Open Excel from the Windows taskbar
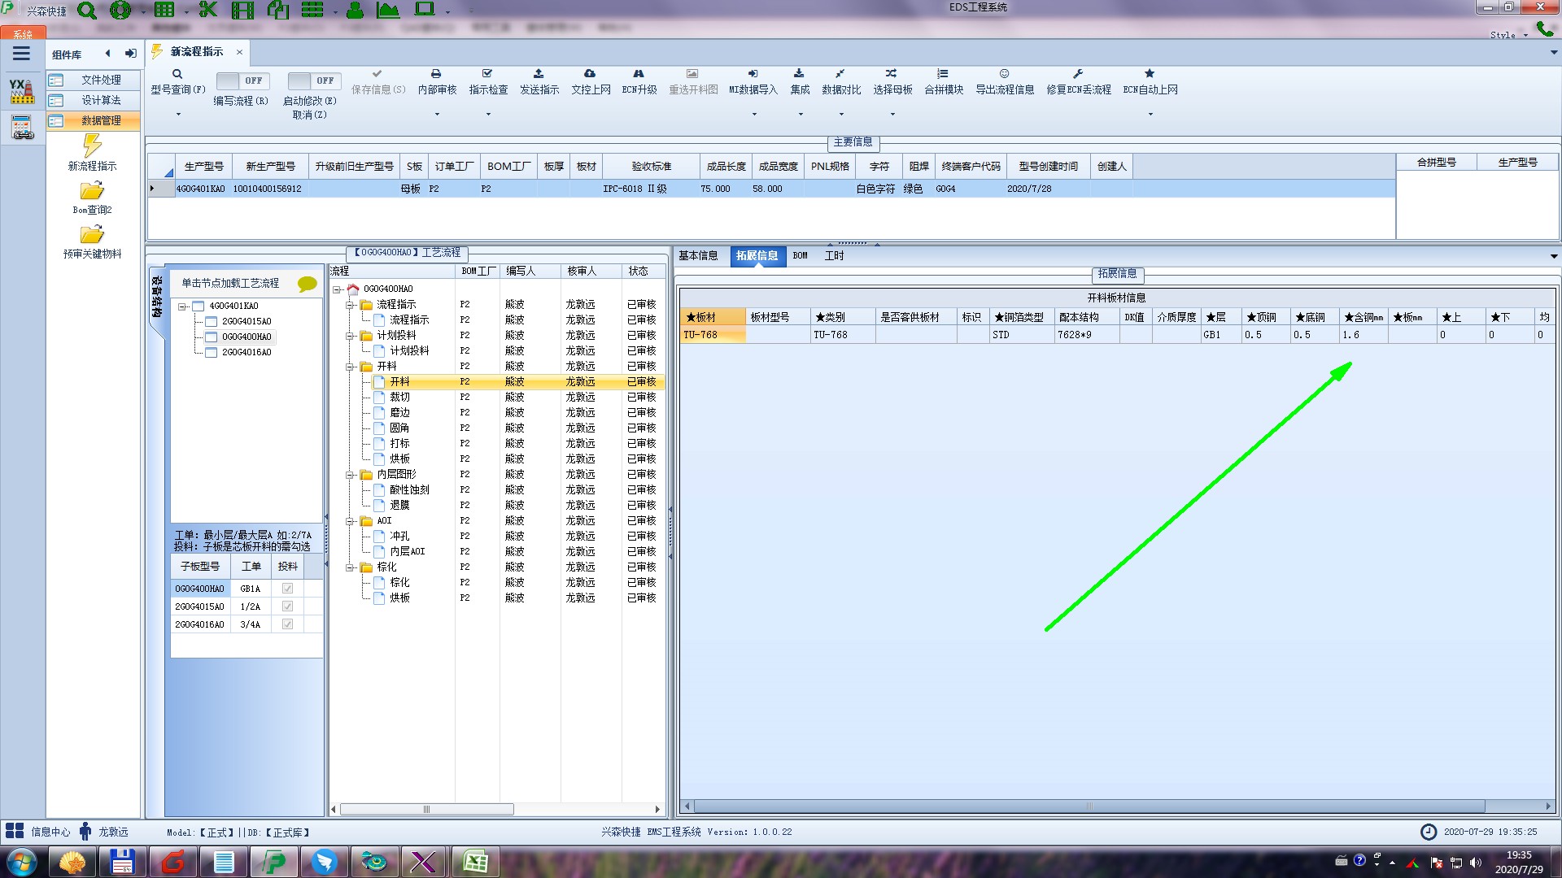Image resolution: width=1562 pixels, height=878 pixels. [475, 861]
